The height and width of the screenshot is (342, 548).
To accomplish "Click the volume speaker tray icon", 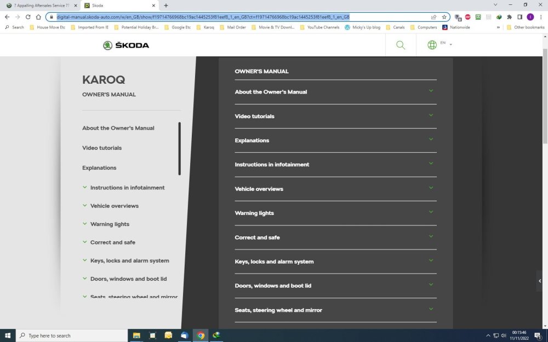I will pyautogui.click(x=504, y=336).
